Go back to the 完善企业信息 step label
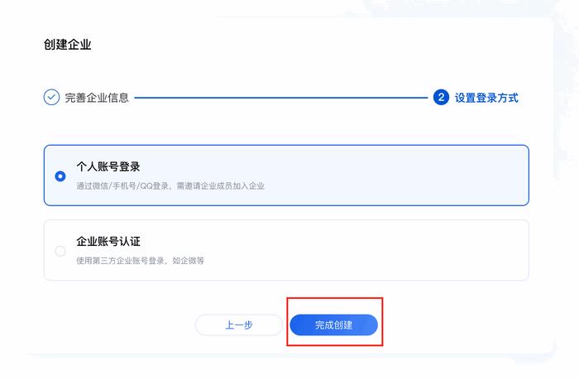 click(x=97, y=98)
